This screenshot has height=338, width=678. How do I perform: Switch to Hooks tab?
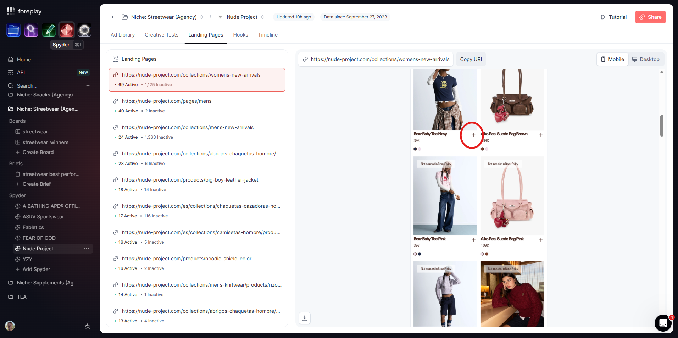(240, 35)
